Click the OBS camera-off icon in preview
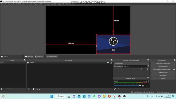This screenshot has height=99, width=176. point(113,50)
